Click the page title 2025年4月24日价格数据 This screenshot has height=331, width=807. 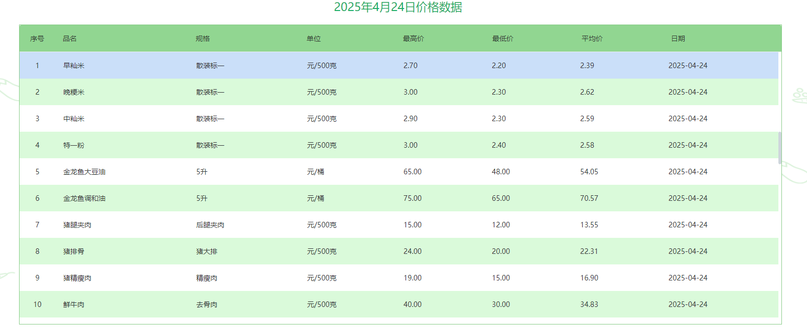[x=398, y=7]
